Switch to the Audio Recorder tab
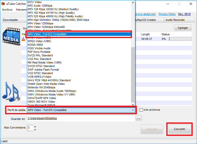 [x=180, y=20]
